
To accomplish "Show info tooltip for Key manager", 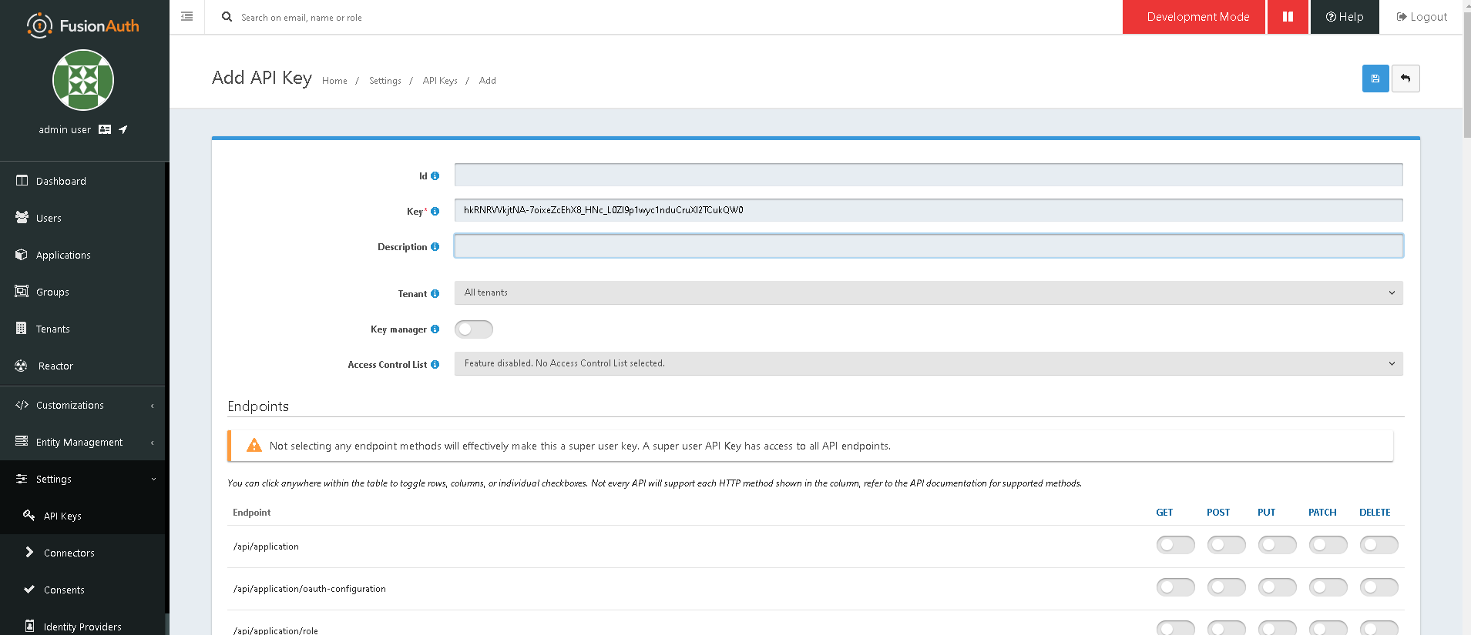I will tap(435, 329).
